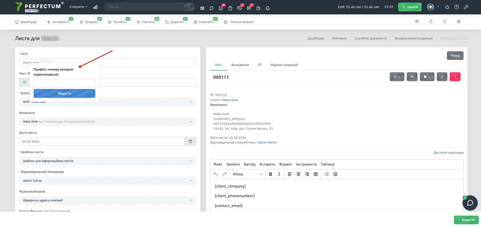Click the search magnifier button
481x227 pixels.
point(189,7)
